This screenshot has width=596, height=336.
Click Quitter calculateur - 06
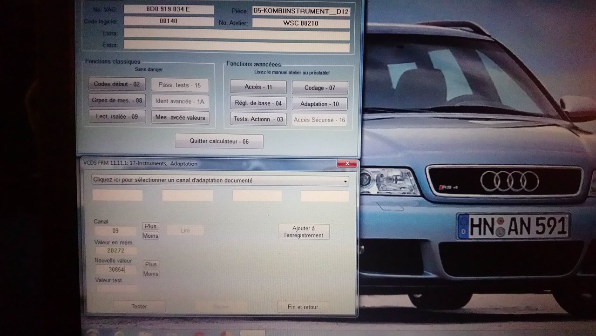pyautogui.click(x=219, y=141)
